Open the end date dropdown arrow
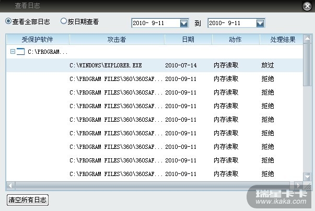 tap(260, 23)
